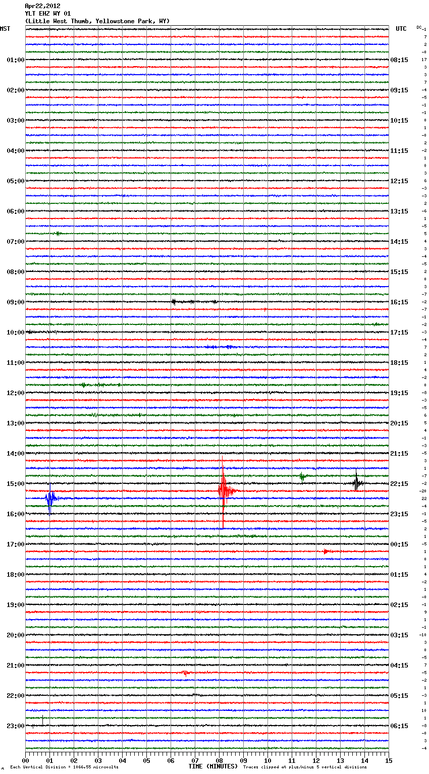The image size is (429, 774).
Task: Click the small green event near minute 11
Action: click(302, 476)
